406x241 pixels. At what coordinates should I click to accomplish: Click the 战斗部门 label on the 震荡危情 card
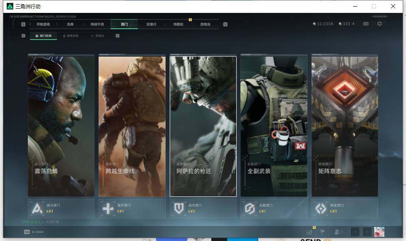(41, 164)
